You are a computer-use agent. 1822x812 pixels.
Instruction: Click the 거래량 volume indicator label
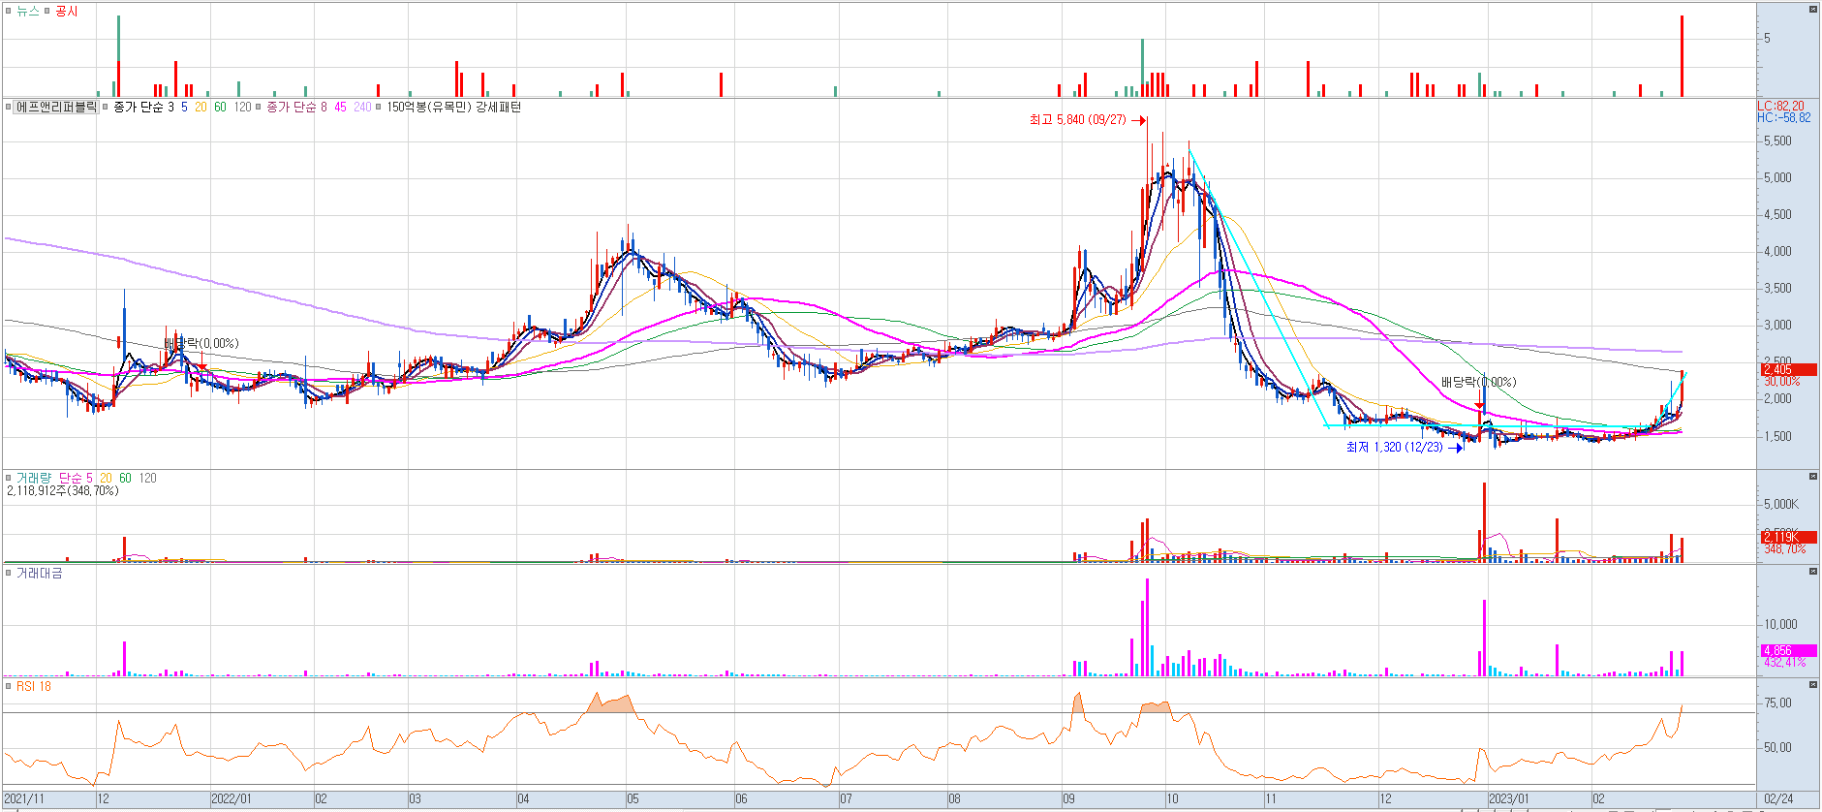tap(33, 478)
